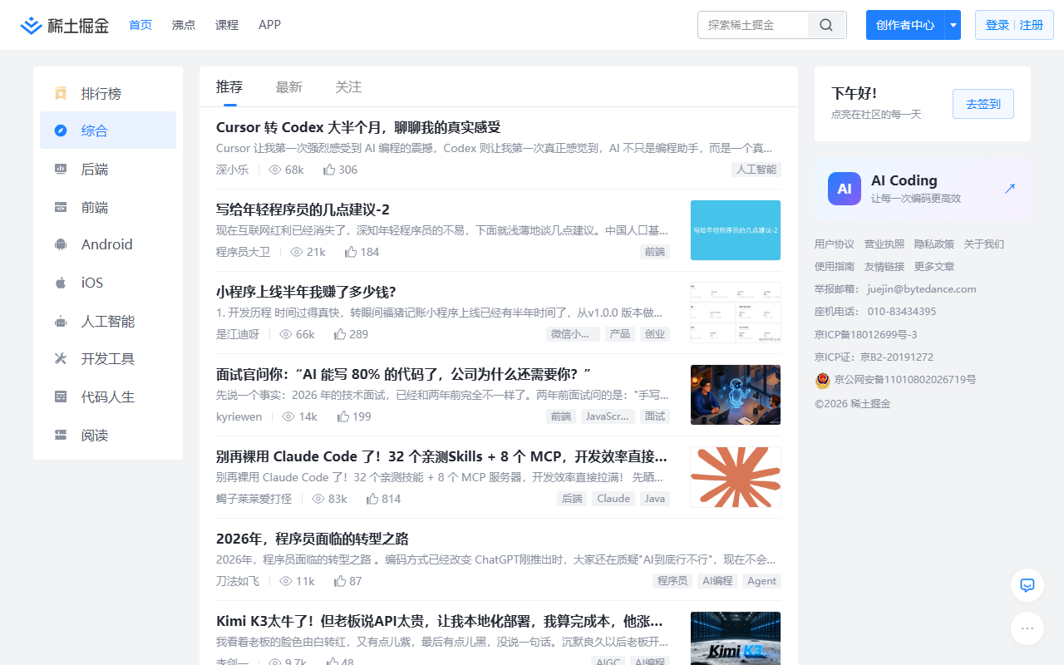Expand the 创作者中心 dropdown arrow
The height and width of the screenshot is (665, 1064).
pos(953,25)
